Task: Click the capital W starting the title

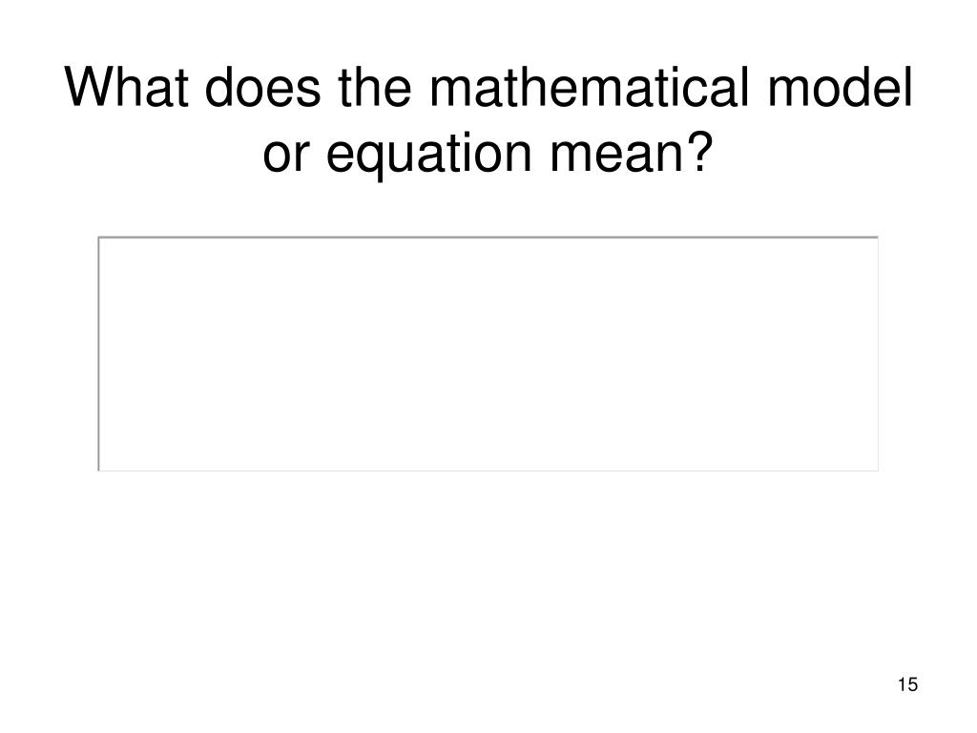Action: [x=89, y=87]
